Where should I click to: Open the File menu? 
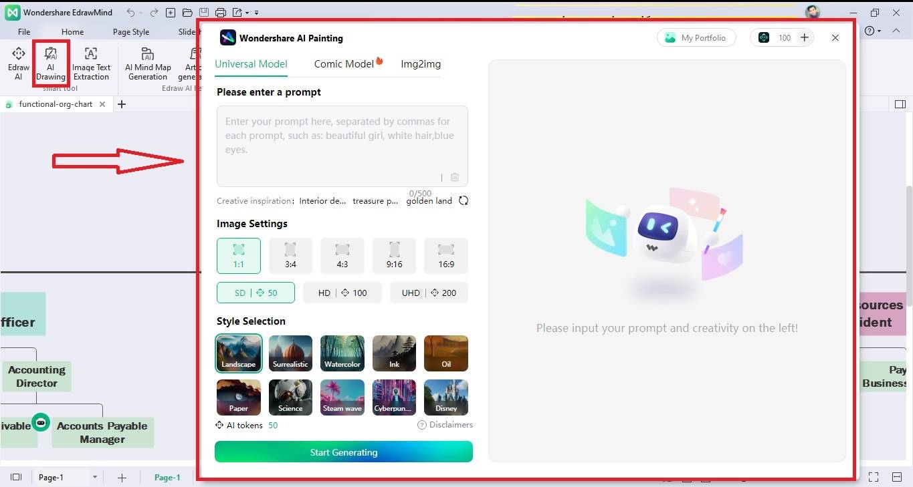[24, 31]
